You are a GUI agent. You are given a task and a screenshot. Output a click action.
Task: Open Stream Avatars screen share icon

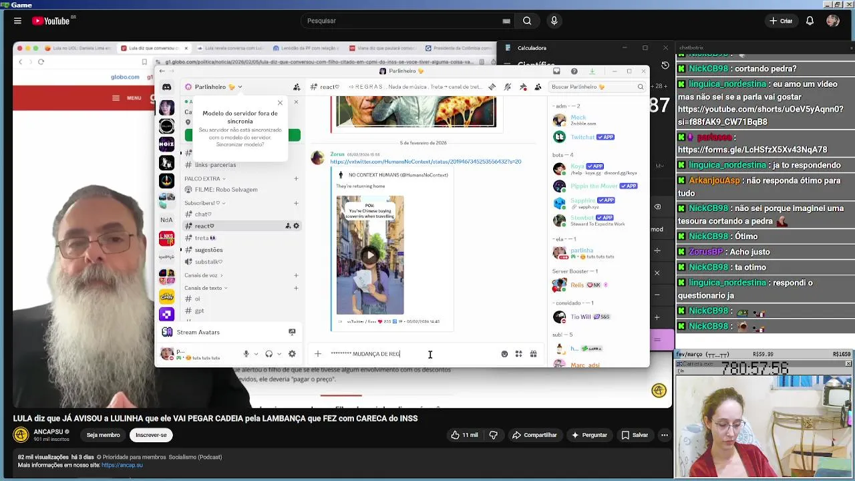coord(292,332)
